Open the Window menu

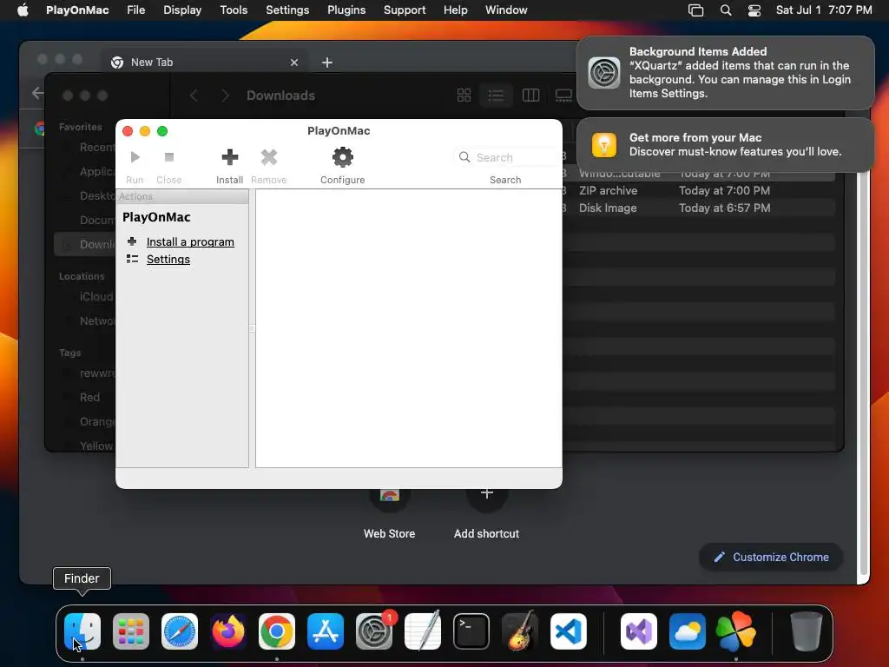pyautogui.click(x=506, y=10)
